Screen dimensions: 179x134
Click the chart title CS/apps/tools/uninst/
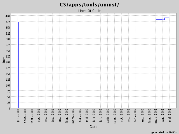[x=89, y=5]
